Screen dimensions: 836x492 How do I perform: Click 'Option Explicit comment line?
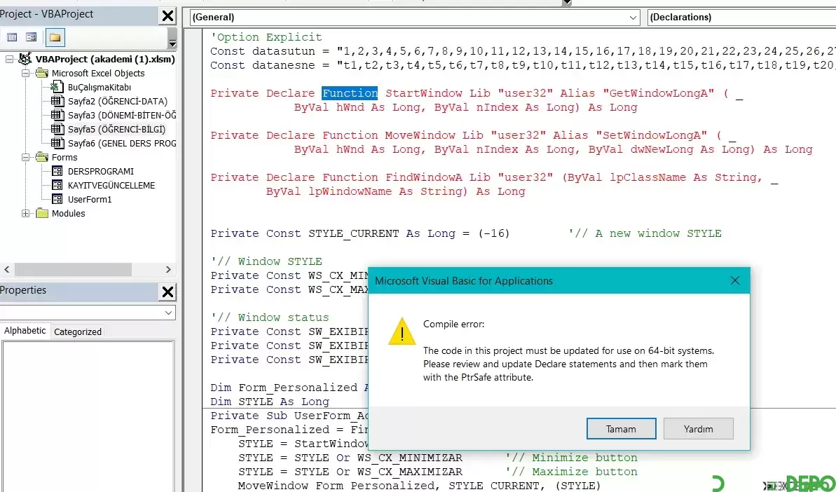point(266,37)
